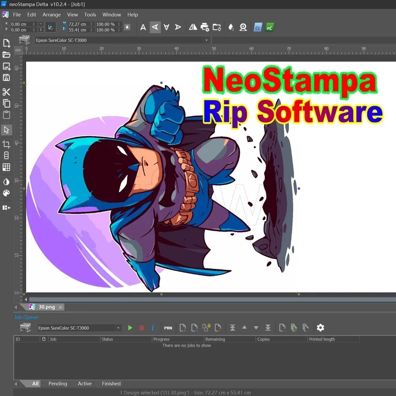The width and height of the screenshot is (396, 396).
Task: Click the PRN export button
Action: click(168, 328)
